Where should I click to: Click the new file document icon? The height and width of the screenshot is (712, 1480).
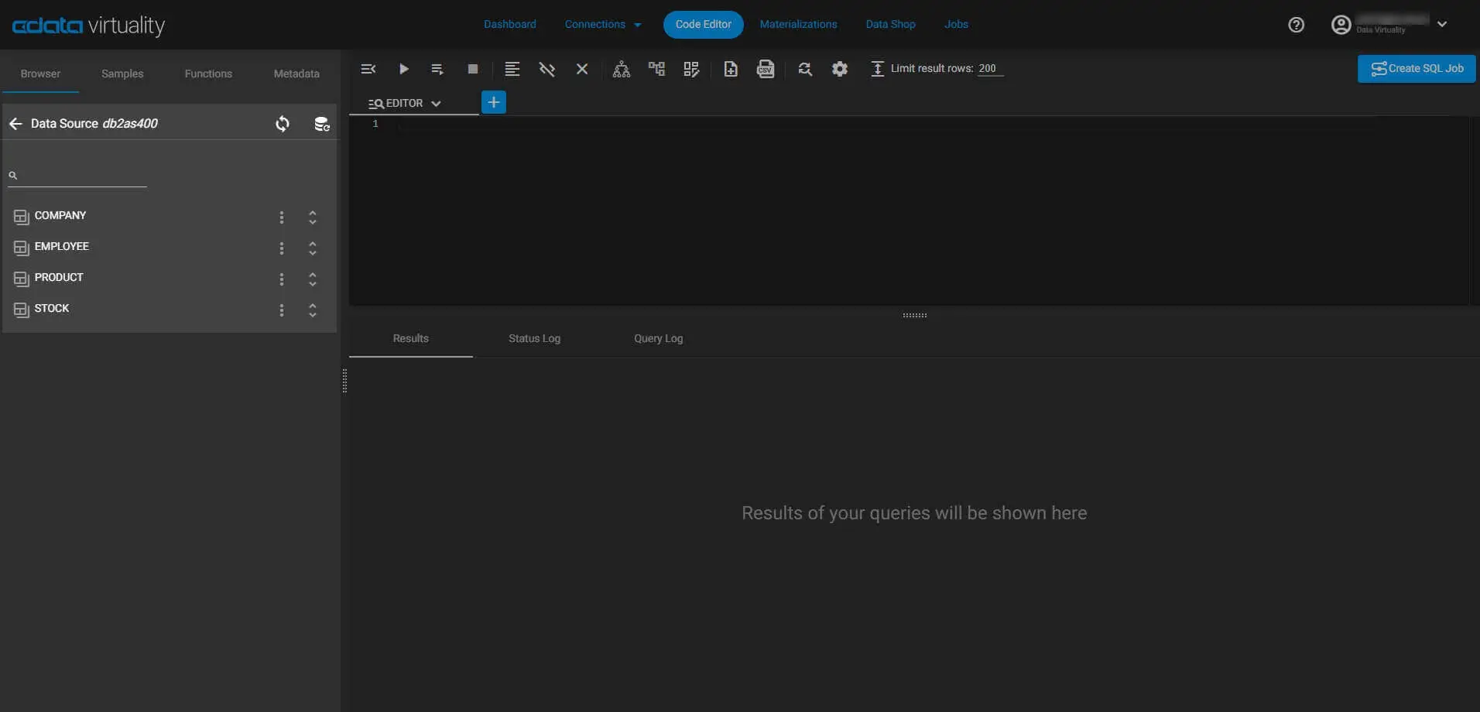[x=730, y=69]
